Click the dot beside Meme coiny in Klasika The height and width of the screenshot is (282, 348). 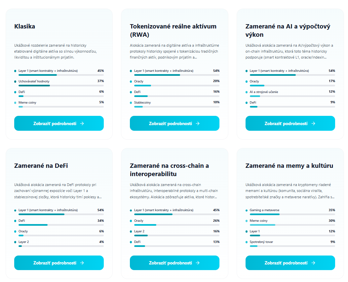pyautogui.click(x=15, y=103)
